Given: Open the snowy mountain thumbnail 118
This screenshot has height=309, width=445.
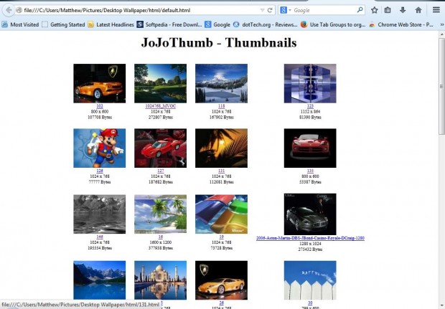Looking at the screenshot, I should point(221,83).
